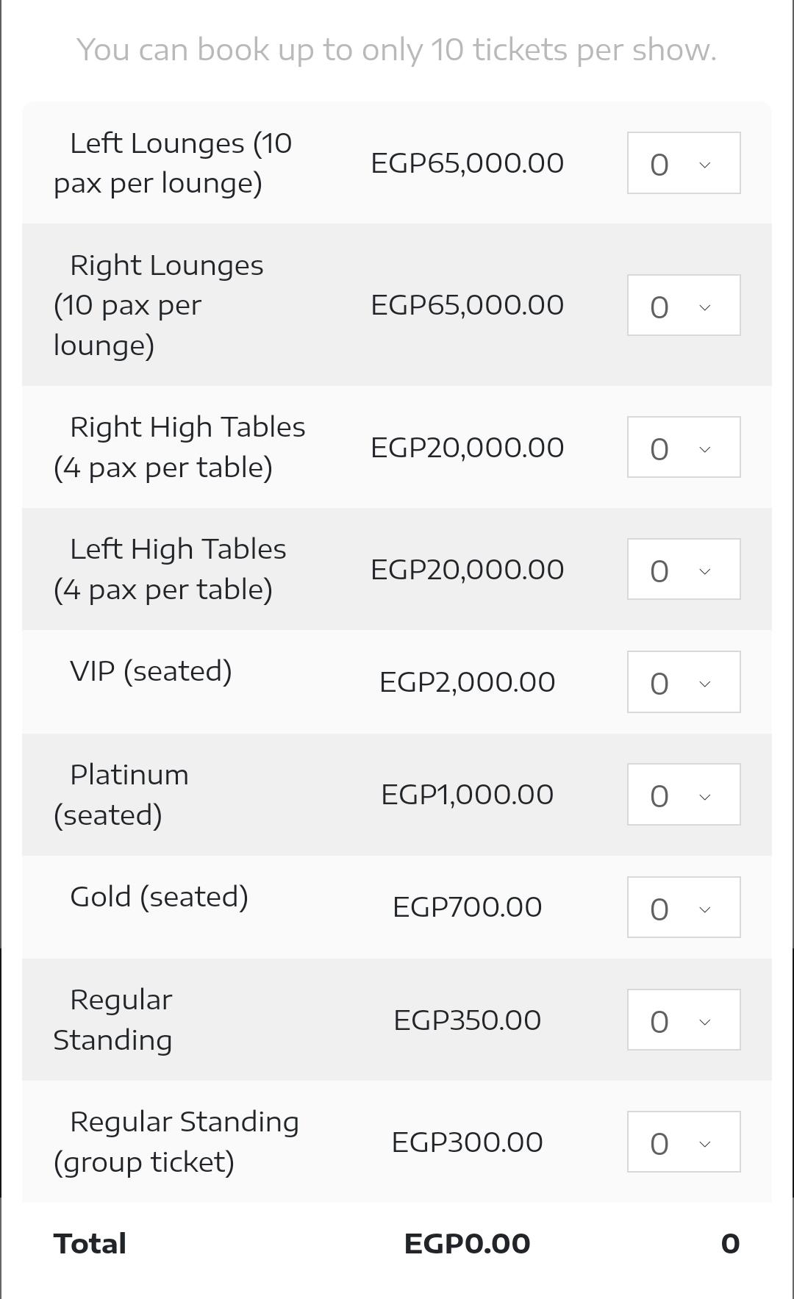Image resolution: width=794 pixels, height=1299 pixels.
Task: Select Gold (seated) ticket quantity
Action: coord(683,907)
